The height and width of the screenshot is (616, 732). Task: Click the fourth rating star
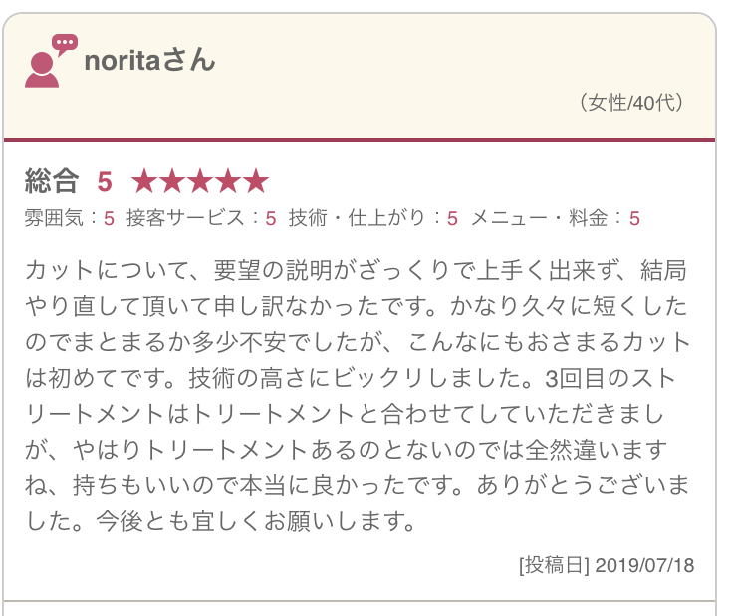point(228,181)
